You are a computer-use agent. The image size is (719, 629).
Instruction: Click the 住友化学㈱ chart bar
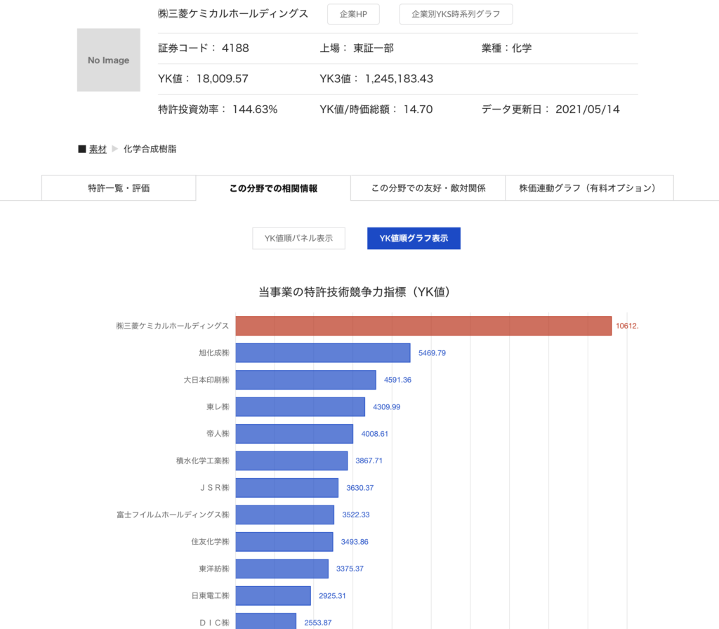pos(284,542)
